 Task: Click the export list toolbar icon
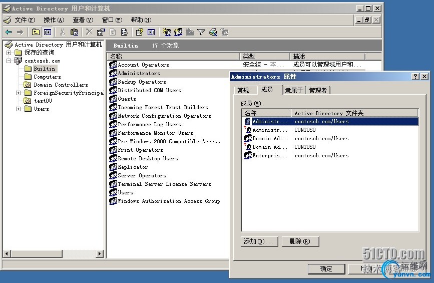(x=124, y=32)
